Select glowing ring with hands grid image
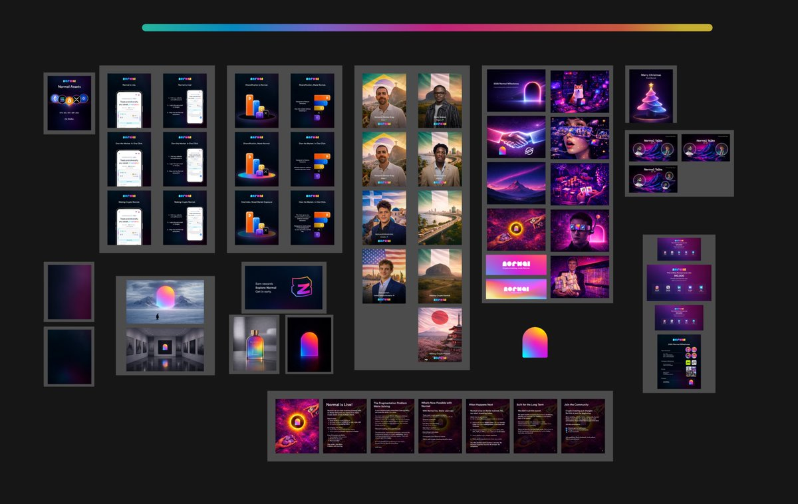Screen dimensions: 798x504 516,231
